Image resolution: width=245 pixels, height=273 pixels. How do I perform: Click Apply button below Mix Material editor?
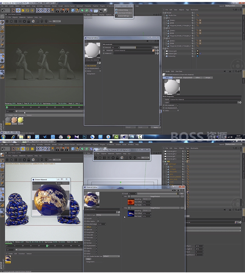pos(156,127)
